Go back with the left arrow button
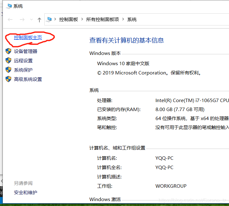 point(10,20)
